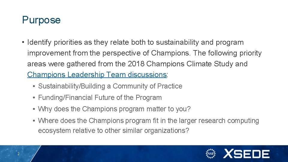
Task: Click the NSF logo in the footer
Action: coord(211,154)
